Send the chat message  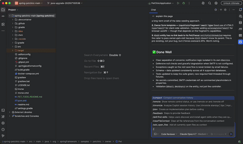[x=231, y=134]
